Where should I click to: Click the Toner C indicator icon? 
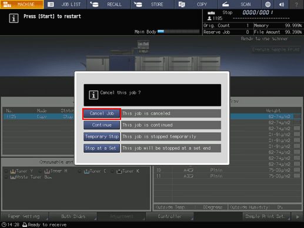point(86,172)
